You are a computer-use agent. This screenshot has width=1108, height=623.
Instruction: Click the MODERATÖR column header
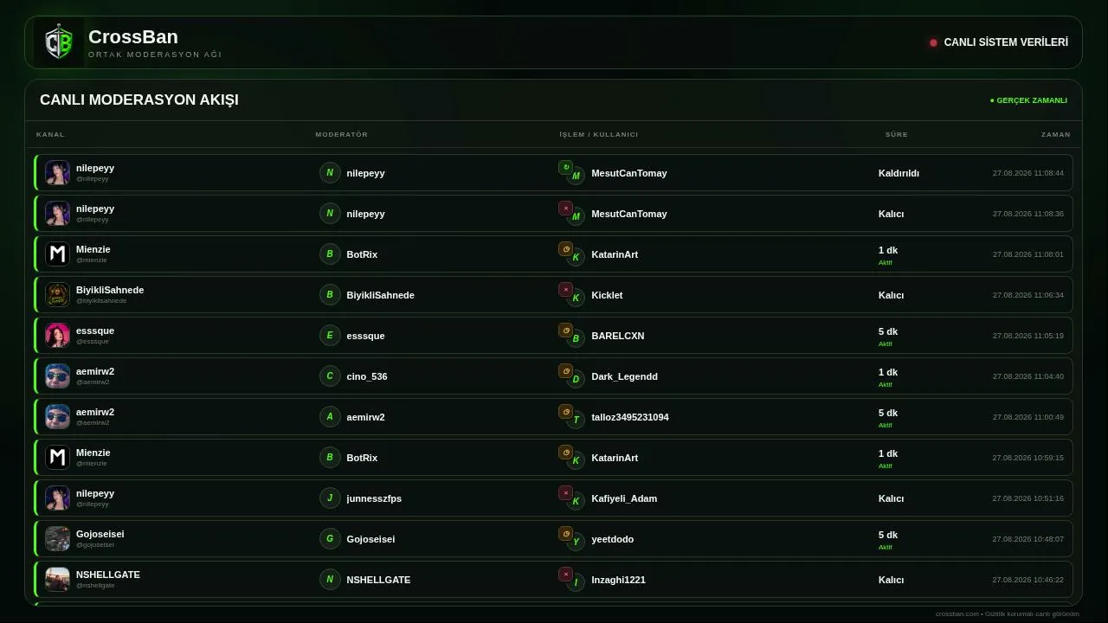[x=342, y=135]
